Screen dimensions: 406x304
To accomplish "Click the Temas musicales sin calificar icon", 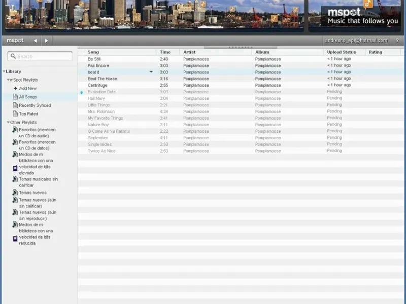I will pos(15,179).
